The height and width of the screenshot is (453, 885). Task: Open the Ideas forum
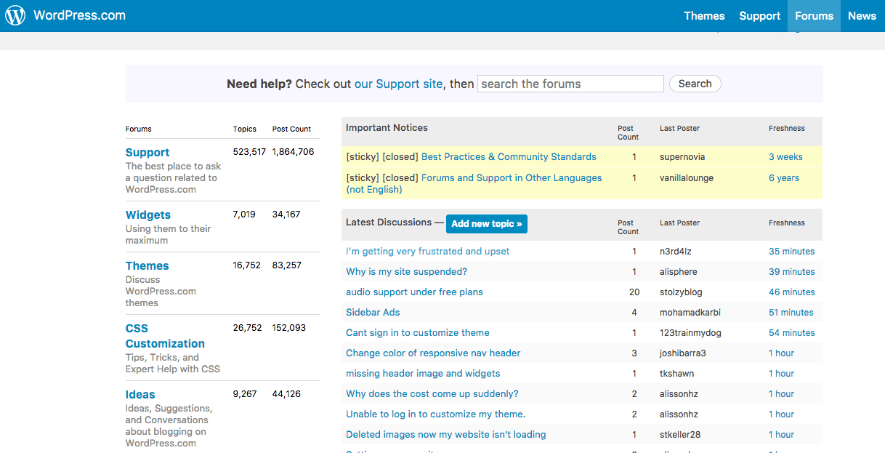click(140, 394)
